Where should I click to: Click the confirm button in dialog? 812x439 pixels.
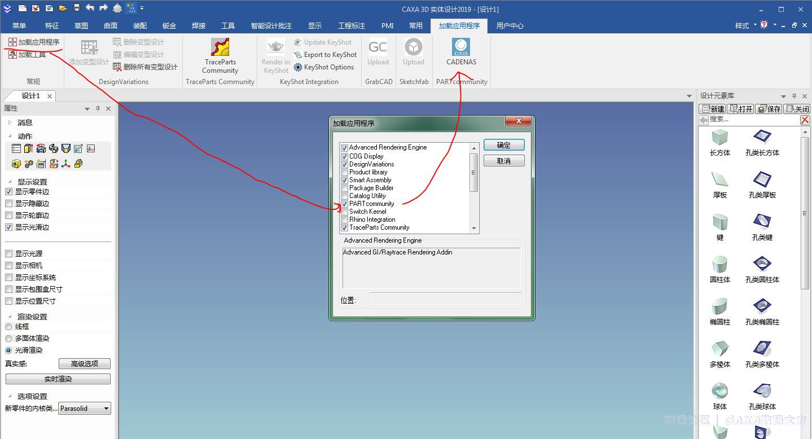click(503, 146)
